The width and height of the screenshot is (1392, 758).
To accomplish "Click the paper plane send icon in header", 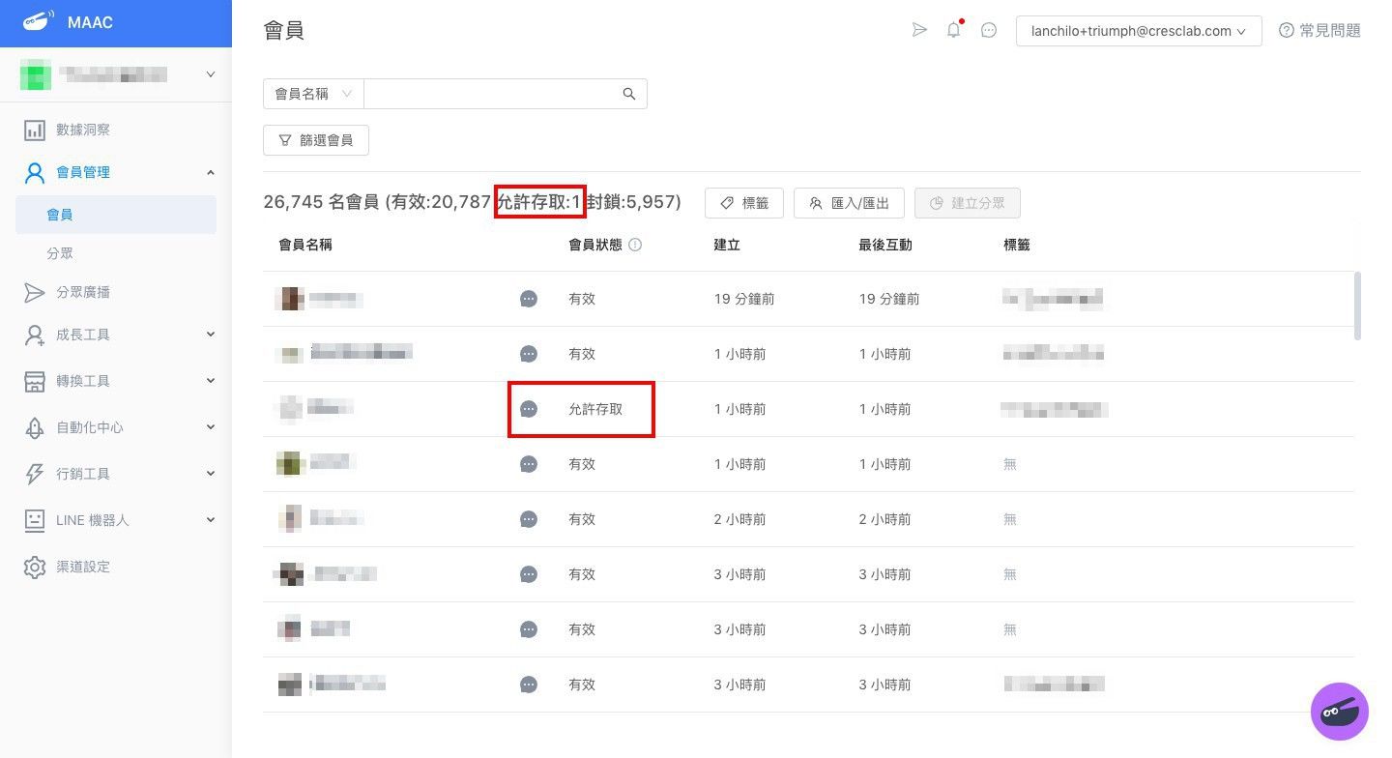I will 919,30.
